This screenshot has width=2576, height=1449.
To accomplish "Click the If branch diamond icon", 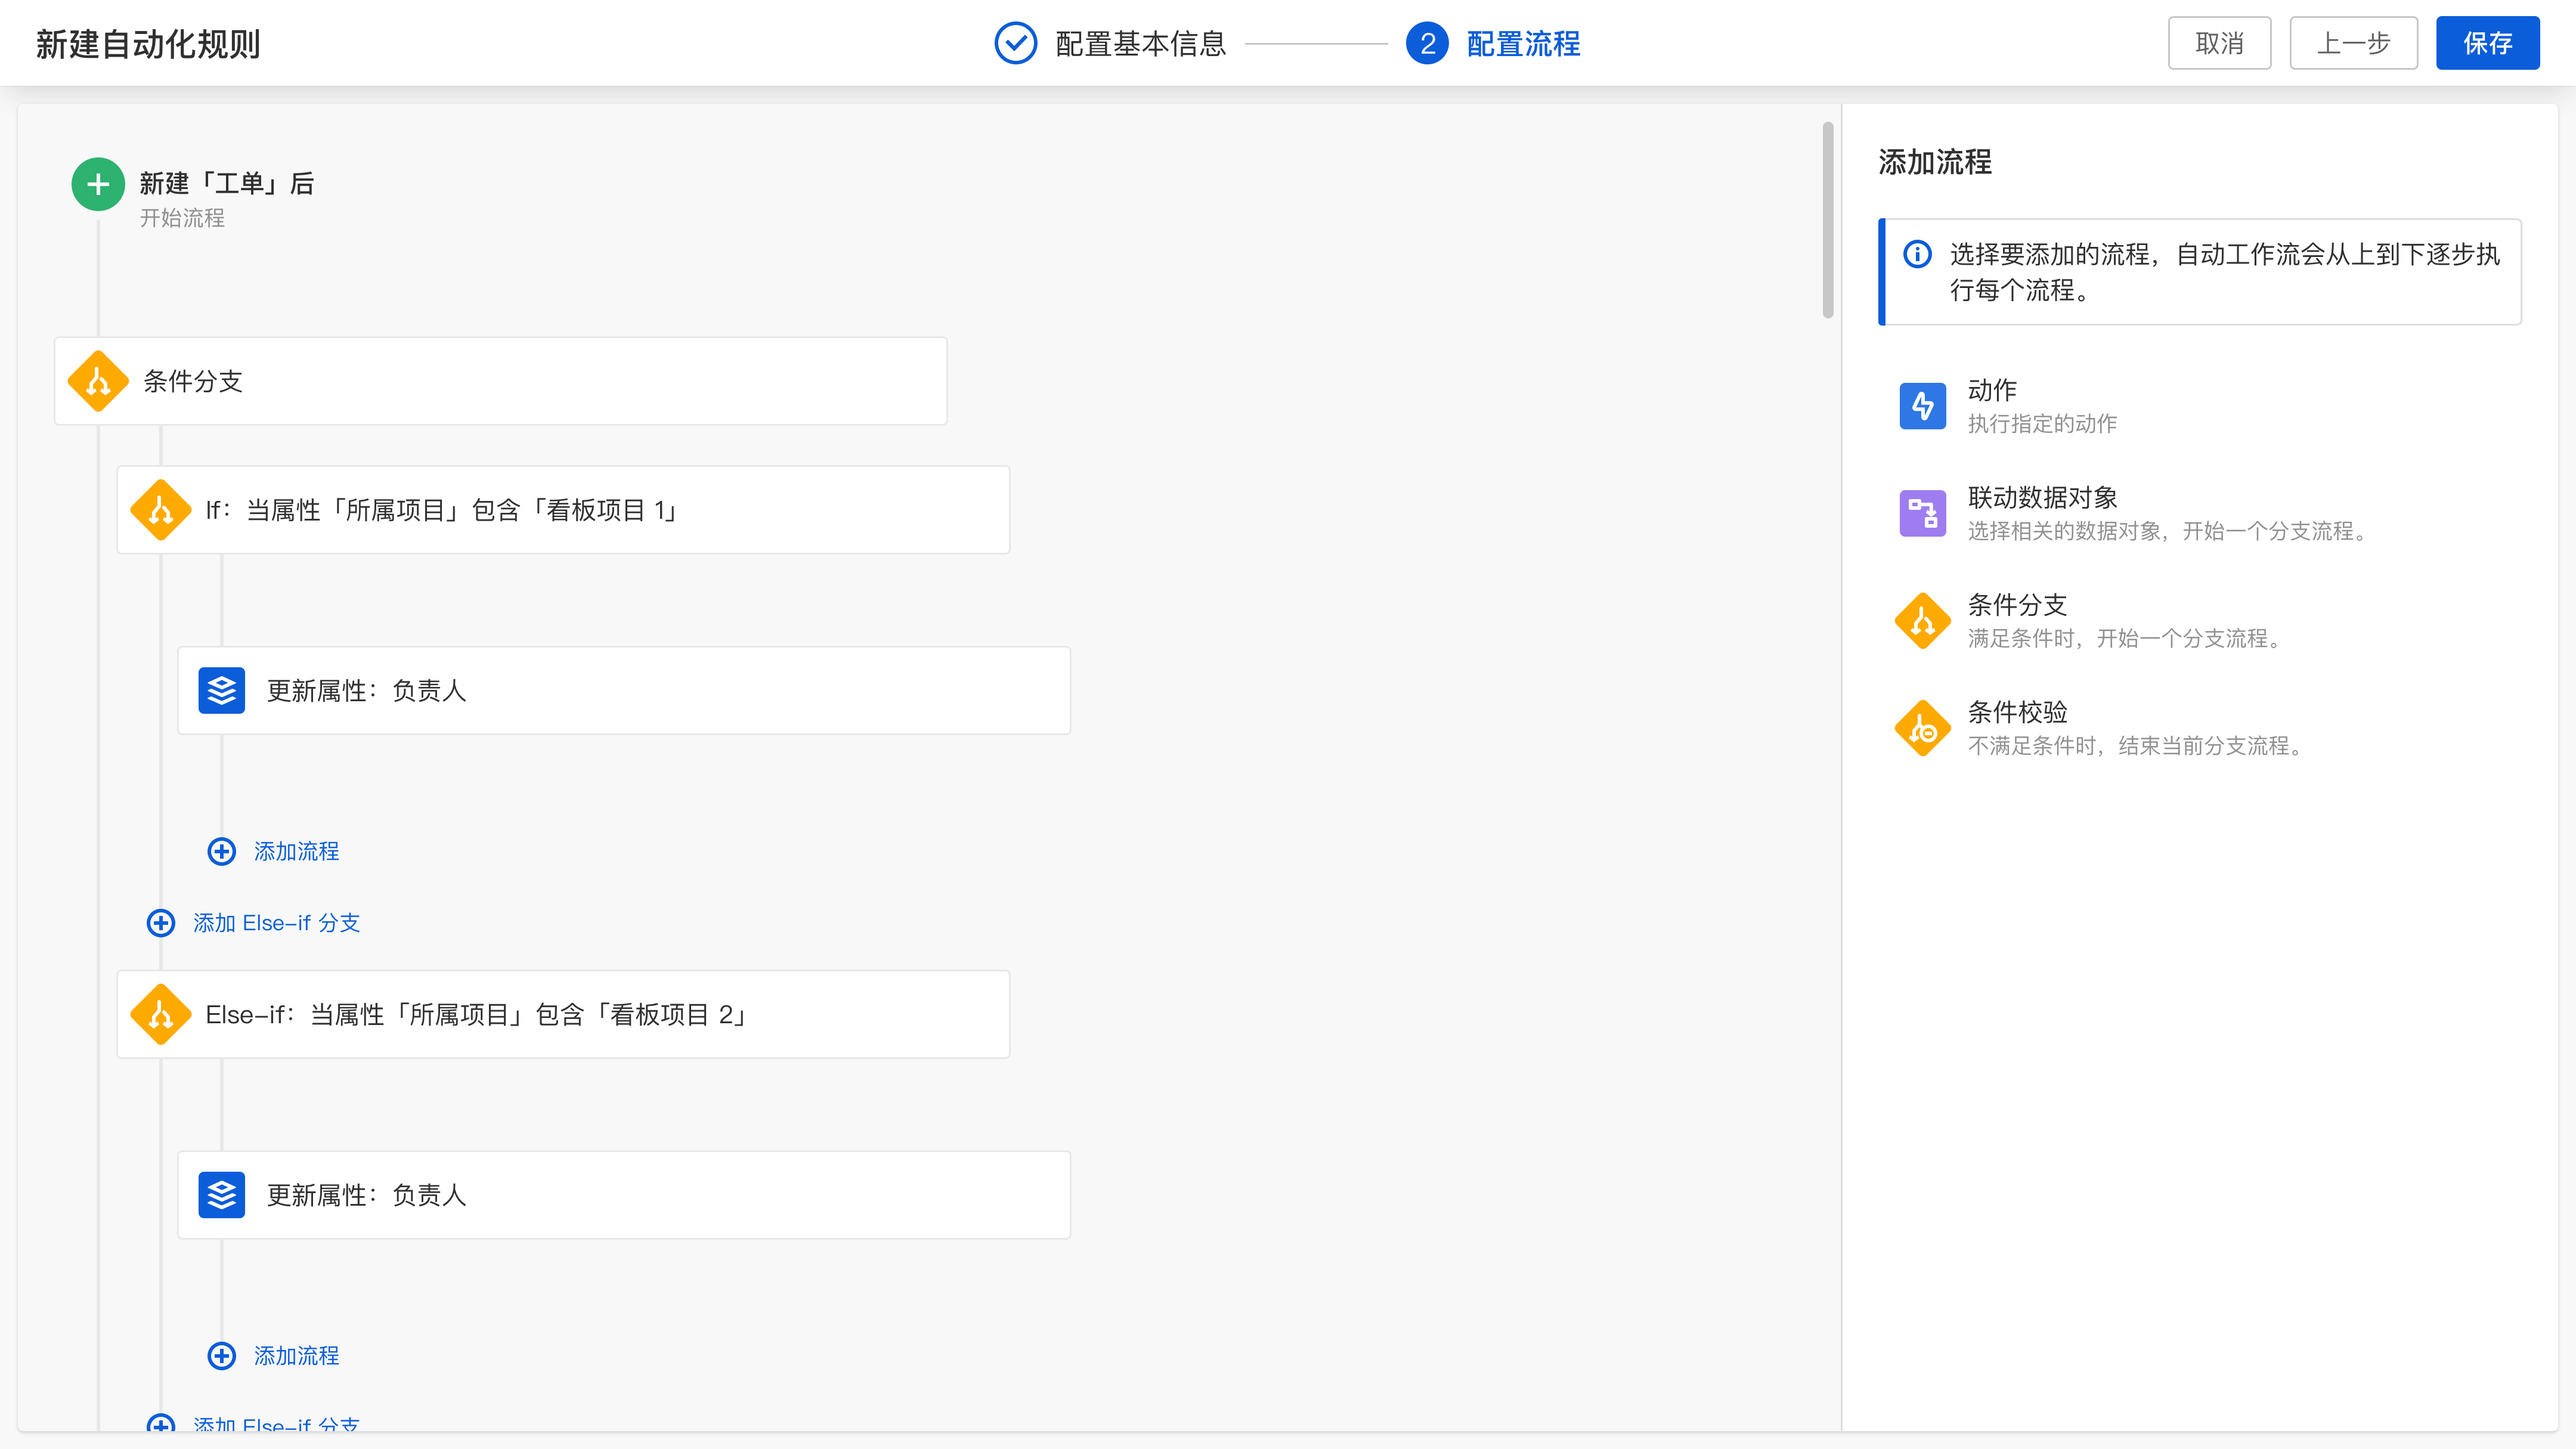I will click(x=161, y=510).
